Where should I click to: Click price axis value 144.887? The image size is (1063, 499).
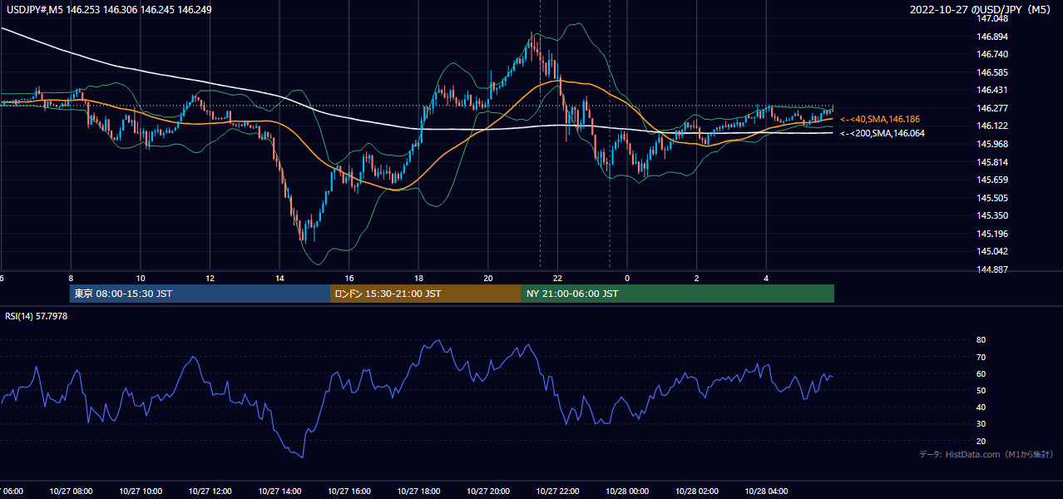pyautogui.click(x=993, y=269)
